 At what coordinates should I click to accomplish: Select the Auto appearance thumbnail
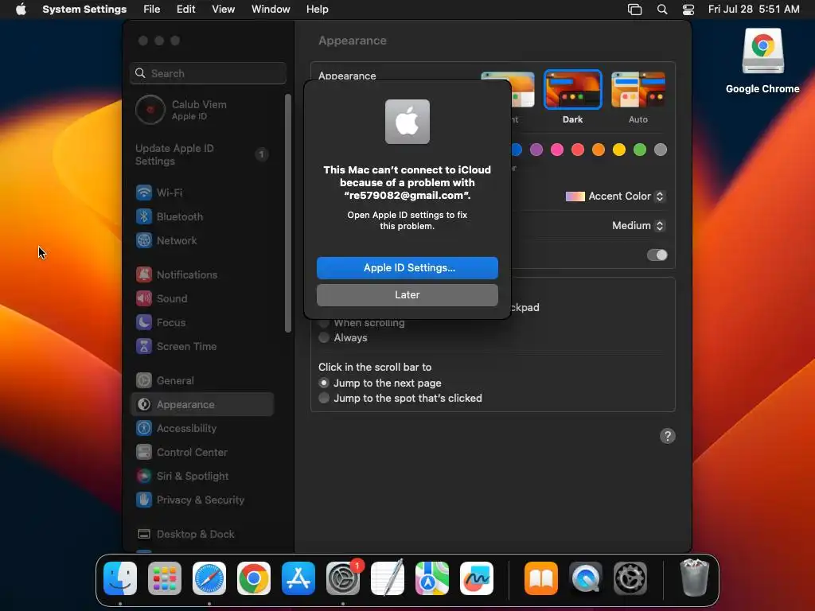[x=638, y=89]
